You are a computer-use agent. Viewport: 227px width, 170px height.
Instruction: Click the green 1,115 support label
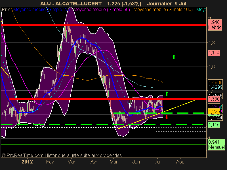click(x=214, y=125)
